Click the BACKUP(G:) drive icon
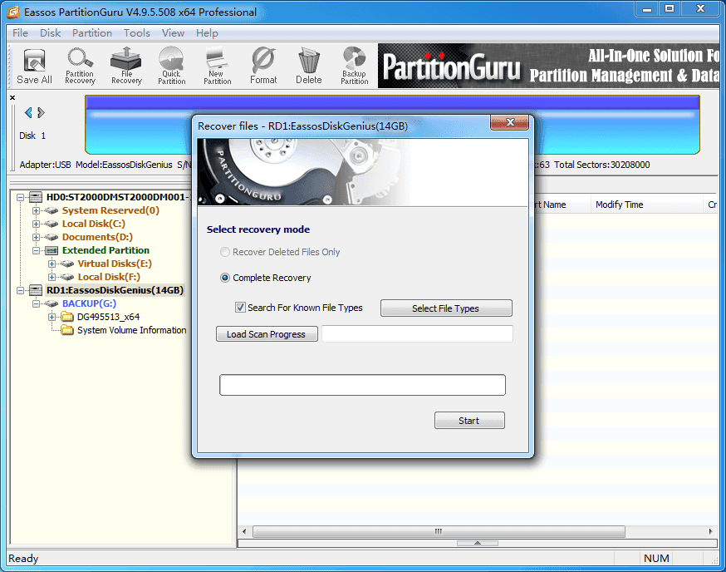This screenshot has height=572, width=726. (52, 303)
